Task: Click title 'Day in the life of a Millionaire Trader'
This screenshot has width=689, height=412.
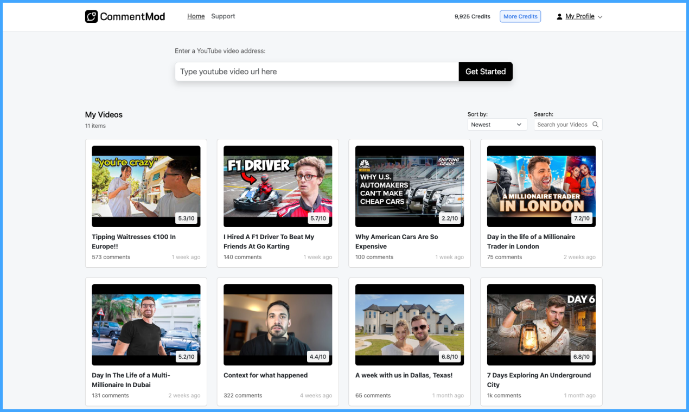Action: coord(531,242)
